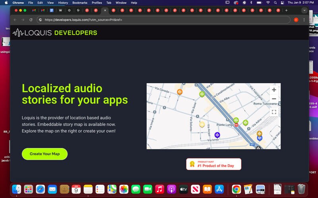
Task: Open Spotlight search
Action: 275,3
